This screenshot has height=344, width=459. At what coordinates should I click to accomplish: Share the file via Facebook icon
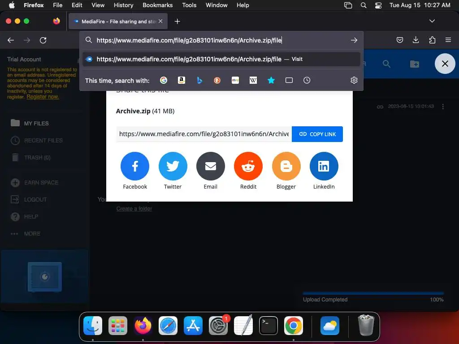point(134,166)
